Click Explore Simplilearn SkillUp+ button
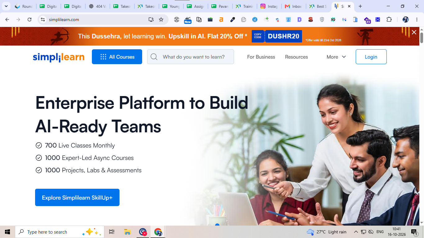The width and height of the screenshot is (424, 238). pyautogui.click(x=77, y=197)
